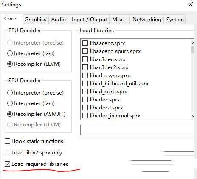Image resolution: width=197 pixels, height=179 pixels.
Task: Go to the Input / Output tab
Action: [89, 20]
